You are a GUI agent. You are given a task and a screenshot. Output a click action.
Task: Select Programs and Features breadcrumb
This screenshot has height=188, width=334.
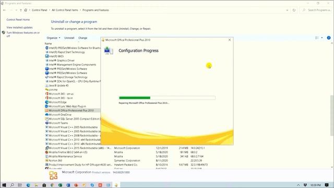96,10
